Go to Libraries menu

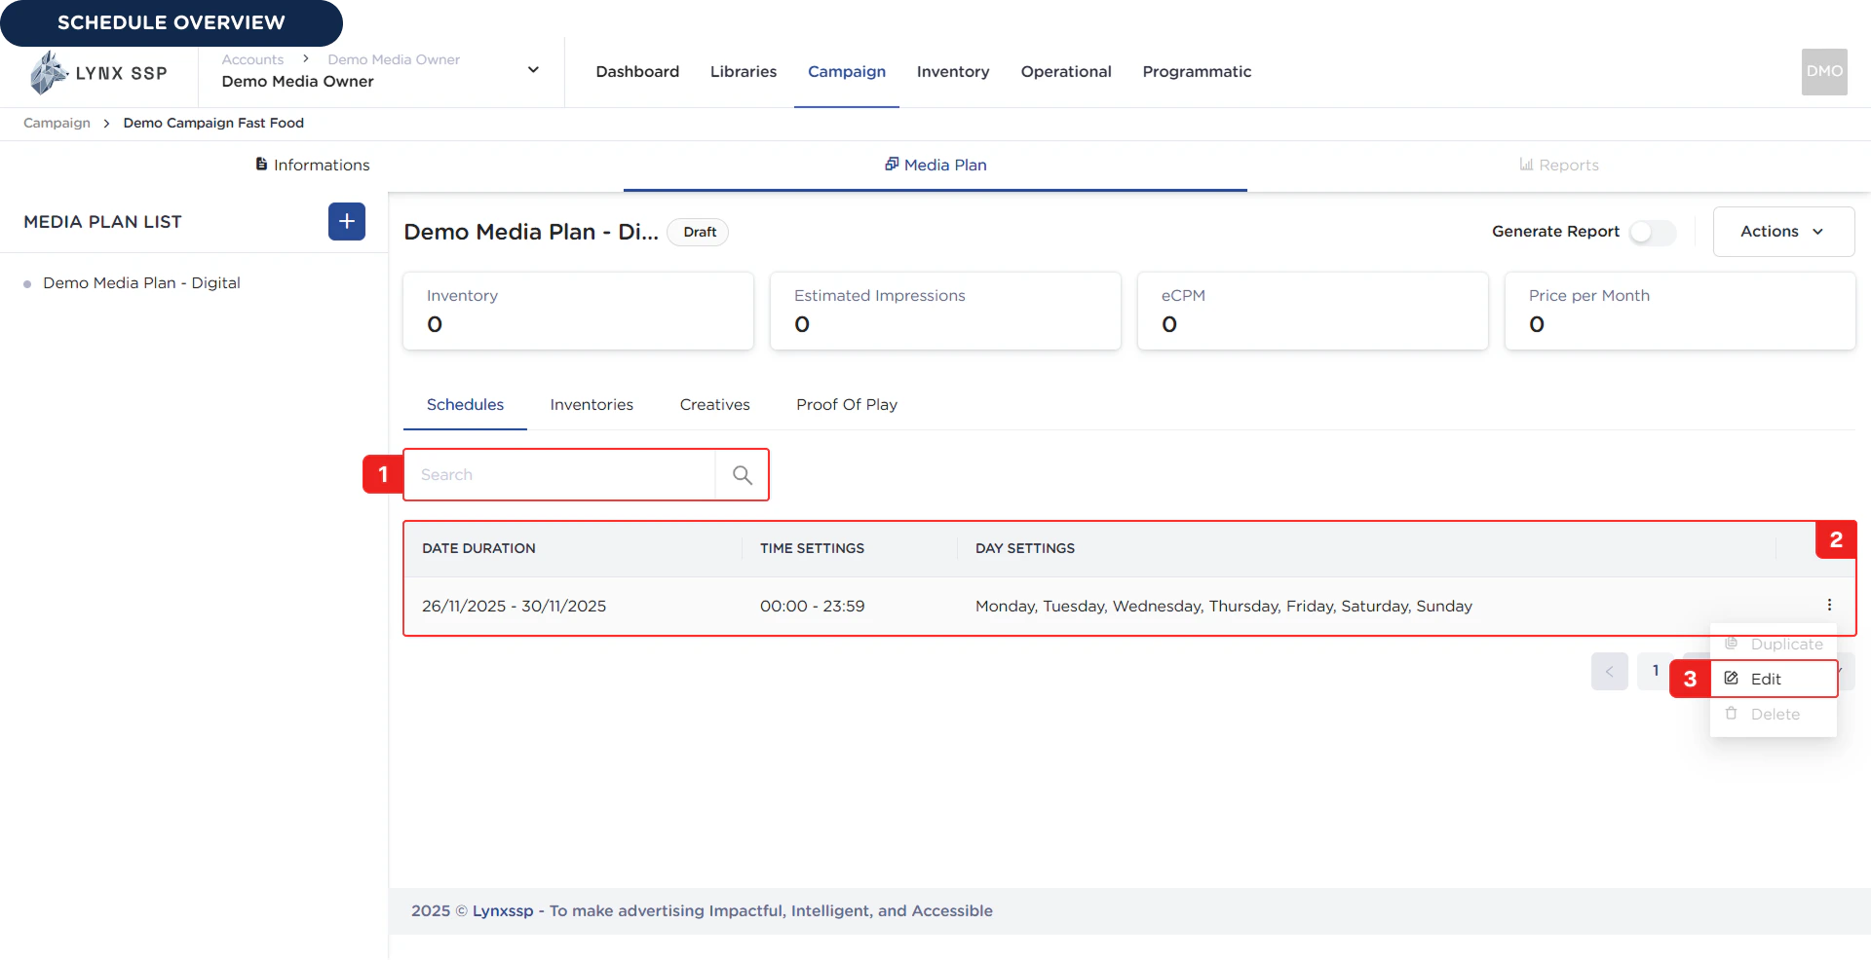[744, 71]
